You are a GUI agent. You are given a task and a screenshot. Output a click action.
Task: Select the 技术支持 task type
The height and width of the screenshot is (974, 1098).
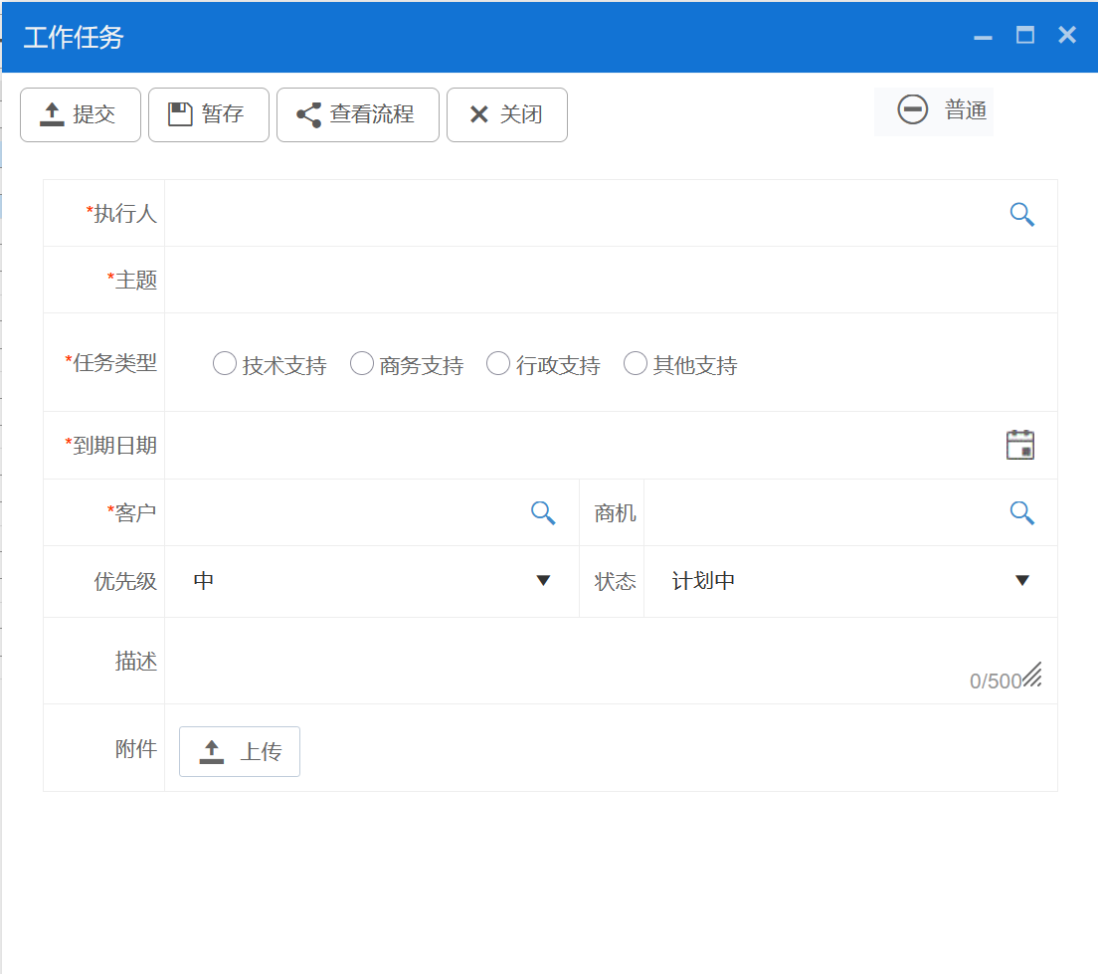pos(225,363)
